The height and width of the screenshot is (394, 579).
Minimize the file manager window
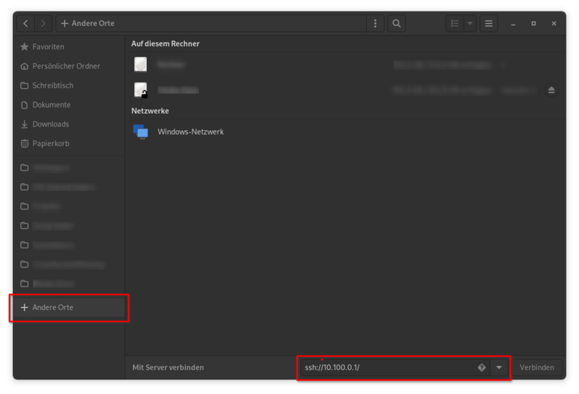[513, 24]
